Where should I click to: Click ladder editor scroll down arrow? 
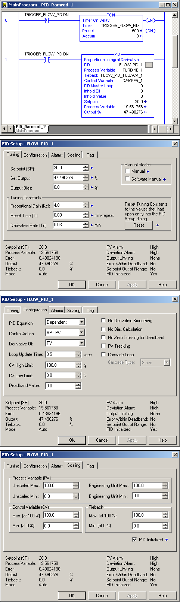click(x=175, y=121)
